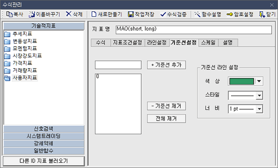Open the 색상 color dropdown arrow

(259, 82)
